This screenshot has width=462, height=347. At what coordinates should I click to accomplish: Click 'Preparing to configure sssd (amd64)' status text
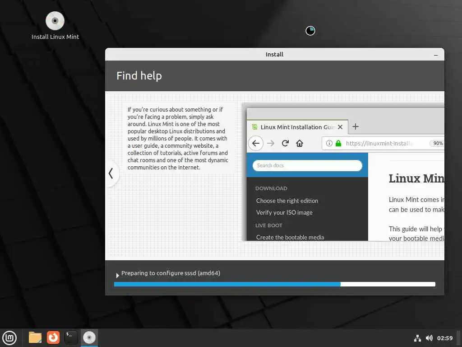click(x=171, y=273)
